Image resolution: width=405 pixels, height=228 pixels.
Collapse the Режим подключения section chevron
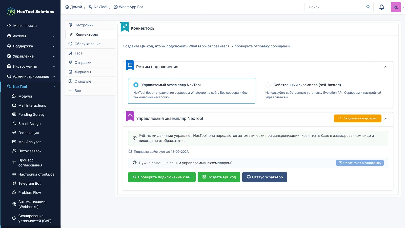(x=386, y=67)
